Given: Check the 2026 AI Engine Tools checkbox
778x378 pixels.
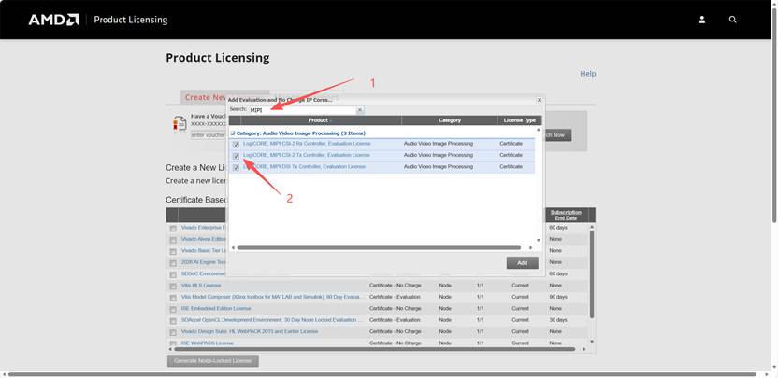Looking at the screenshot, I should [x=173, y=263].
